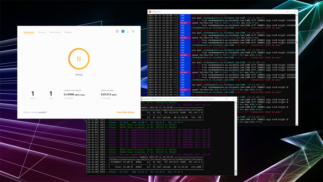This screenshot has width=323, height=182.
Task: Maximize the XMRig console window
Action: (288, 12)
